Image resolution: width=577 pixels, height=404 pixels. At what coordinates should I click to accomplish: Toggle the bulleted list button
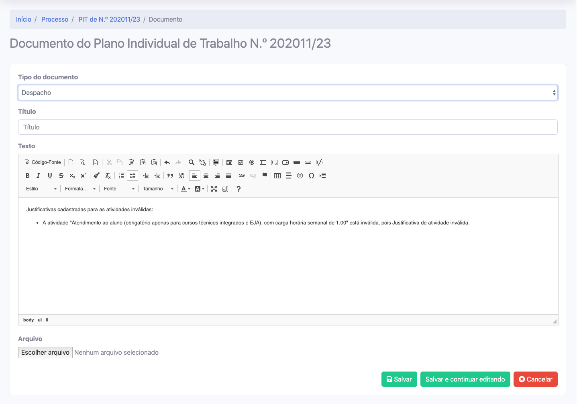pyautogui.click(x=133, y=176)
